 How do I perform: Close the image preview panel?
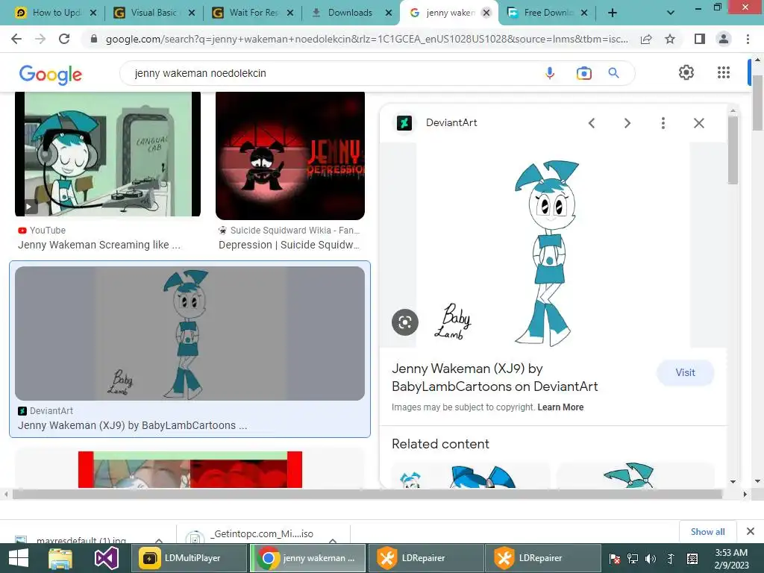(698, 123)
